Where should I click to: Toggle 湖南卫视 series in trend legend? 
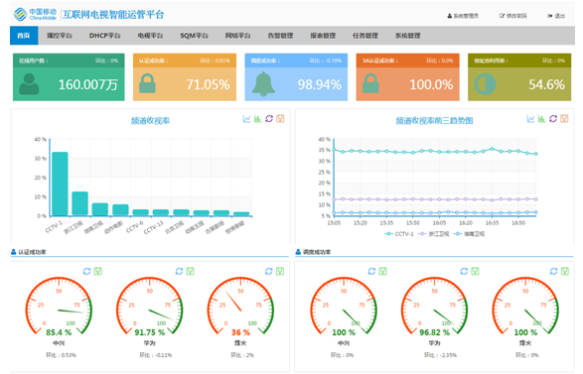(469, 234)
